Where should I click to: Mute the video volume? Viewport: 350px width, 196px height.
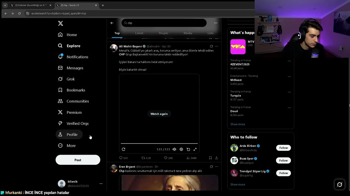click(x=174, y=149)
